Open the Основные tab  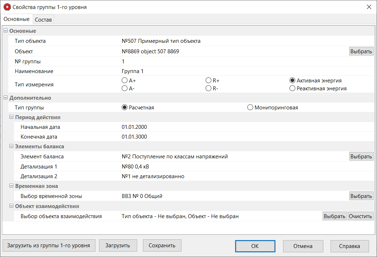pyautogui.click(x=17, y=19)
